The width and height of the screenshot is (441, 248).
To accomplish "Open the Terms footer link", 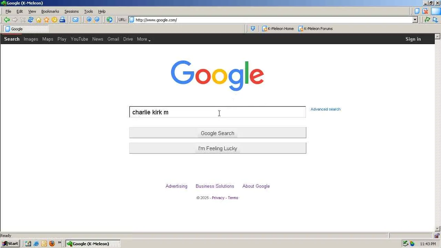I will click(233, 198).
